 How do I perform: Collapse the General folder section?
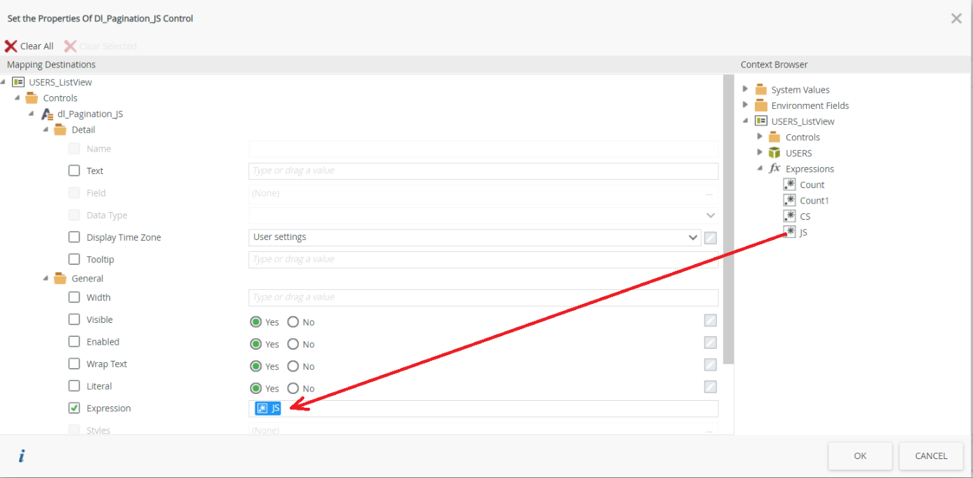[x=46, y=279]
